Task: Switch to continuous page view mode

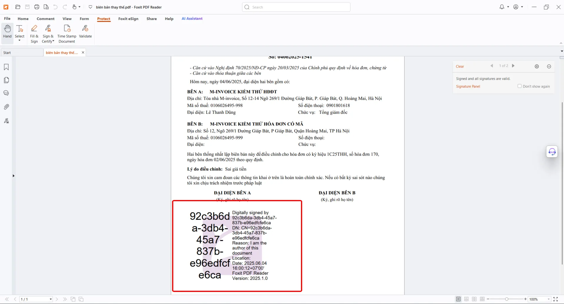Action: (466, 299)
